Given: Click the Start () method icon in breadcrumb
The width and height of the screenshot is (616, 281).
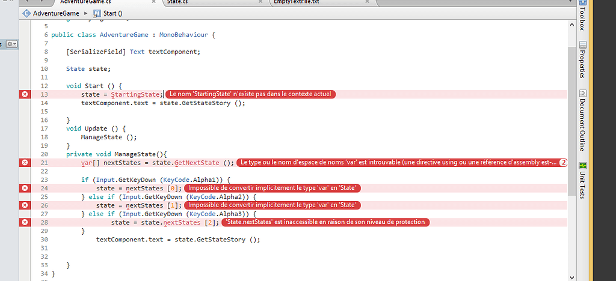Looking at the screenshot, I should 97,13.
